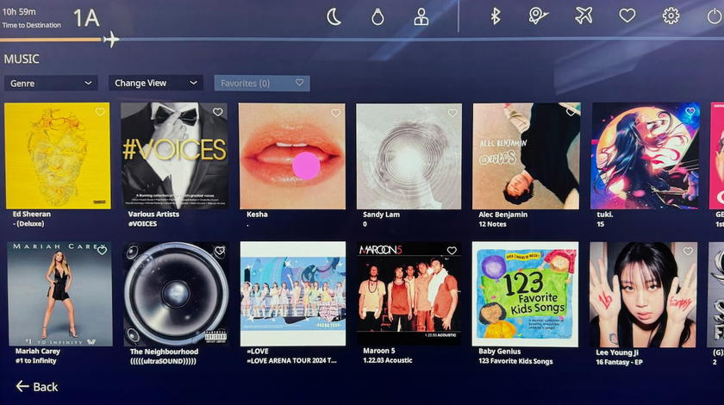The image size is (724, 405).
Task: Open Sandy Lam album cover
Action: pos(409,156)
